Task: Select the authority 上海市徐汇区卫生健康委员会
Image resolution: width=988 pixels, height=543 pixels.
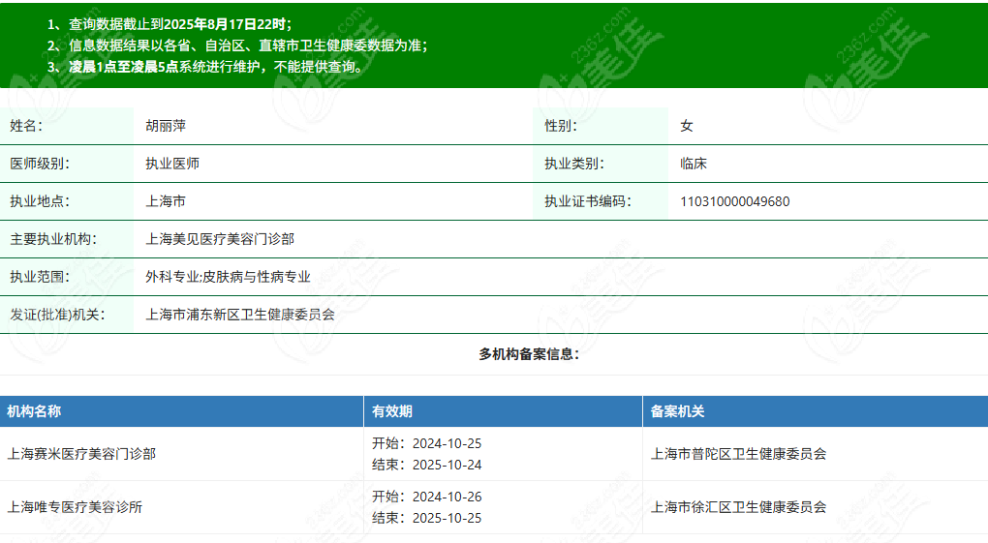Action: click(x=738, y=507)
